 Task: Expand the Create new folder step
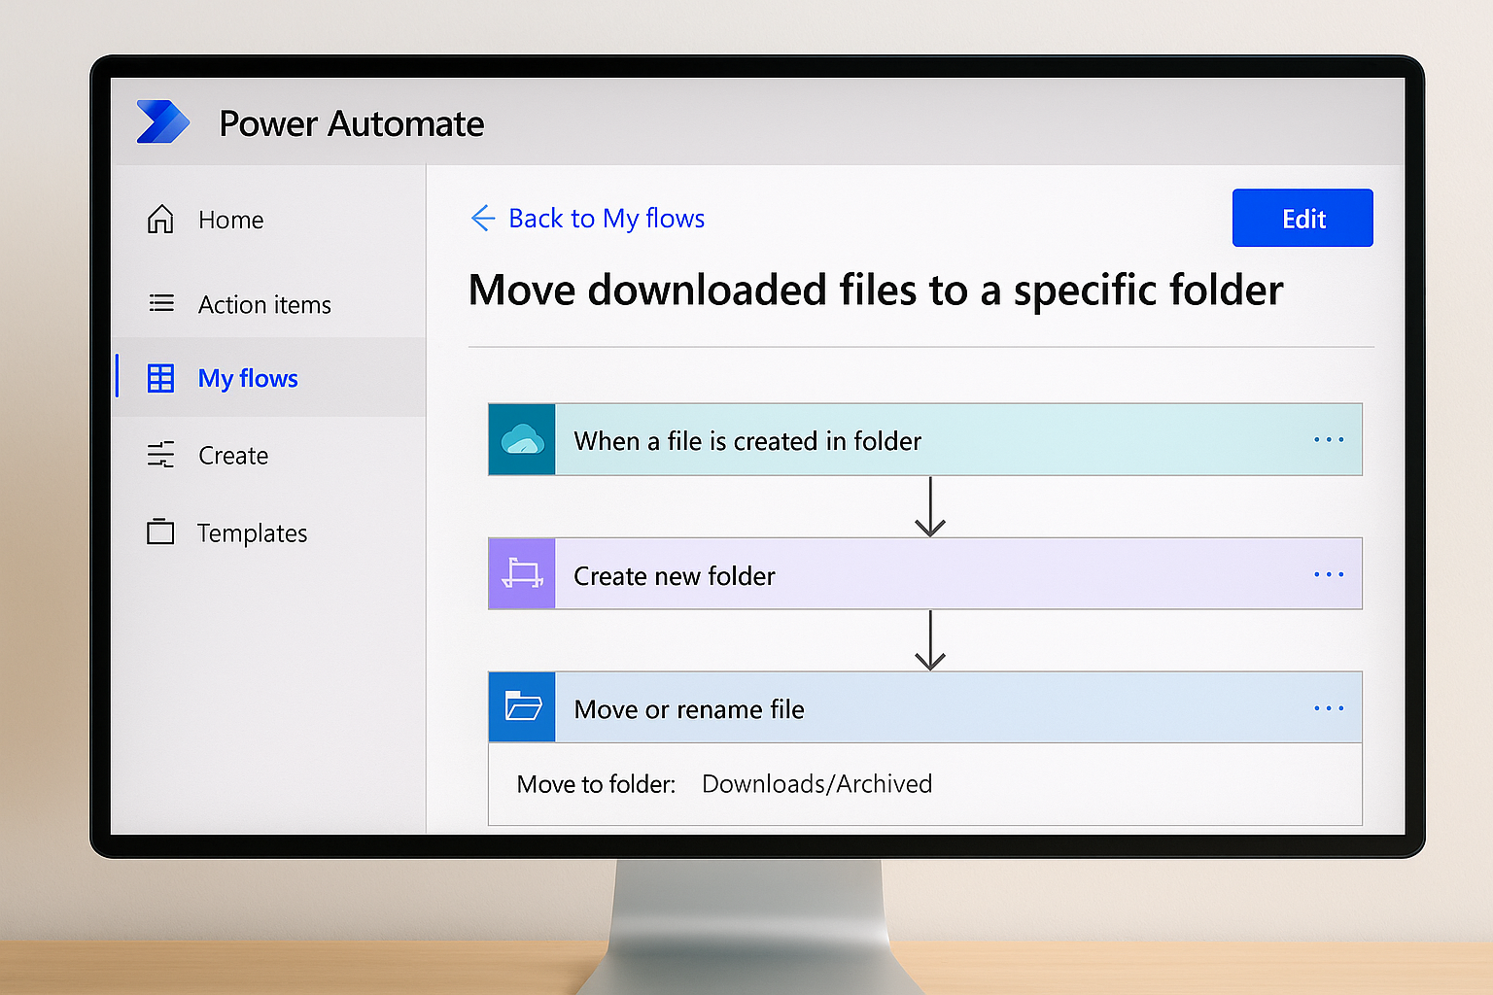pyautogui.click(x=925, y=574)
